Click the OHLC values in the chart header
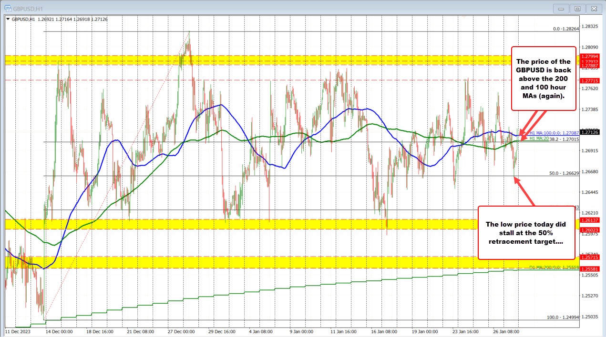Viewport: 606px width, 337px height. pos(72,19)
